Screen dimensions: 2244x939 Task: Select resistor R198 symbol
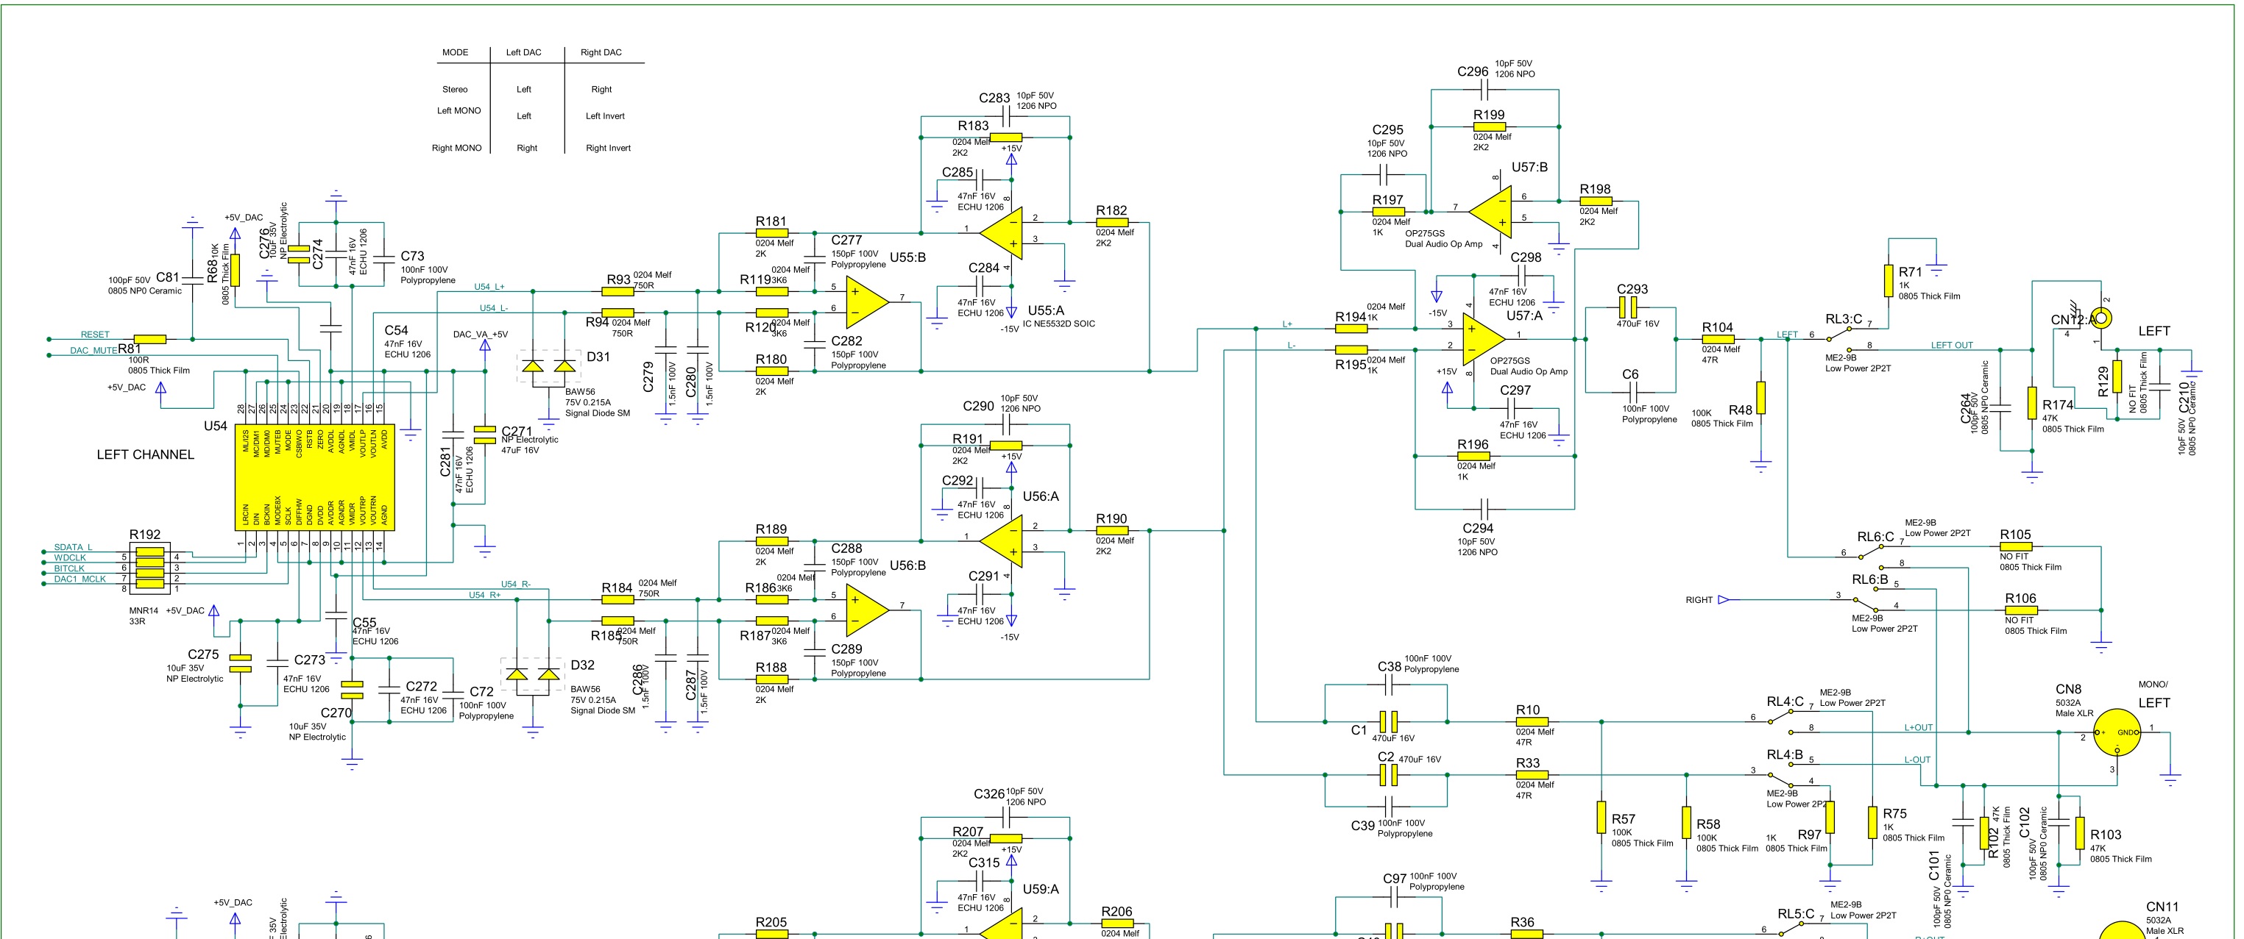[1596, 201]
